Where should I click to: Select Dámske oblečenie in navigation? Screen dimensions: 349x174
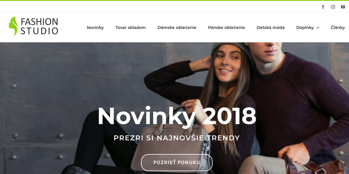click(177, 28)
